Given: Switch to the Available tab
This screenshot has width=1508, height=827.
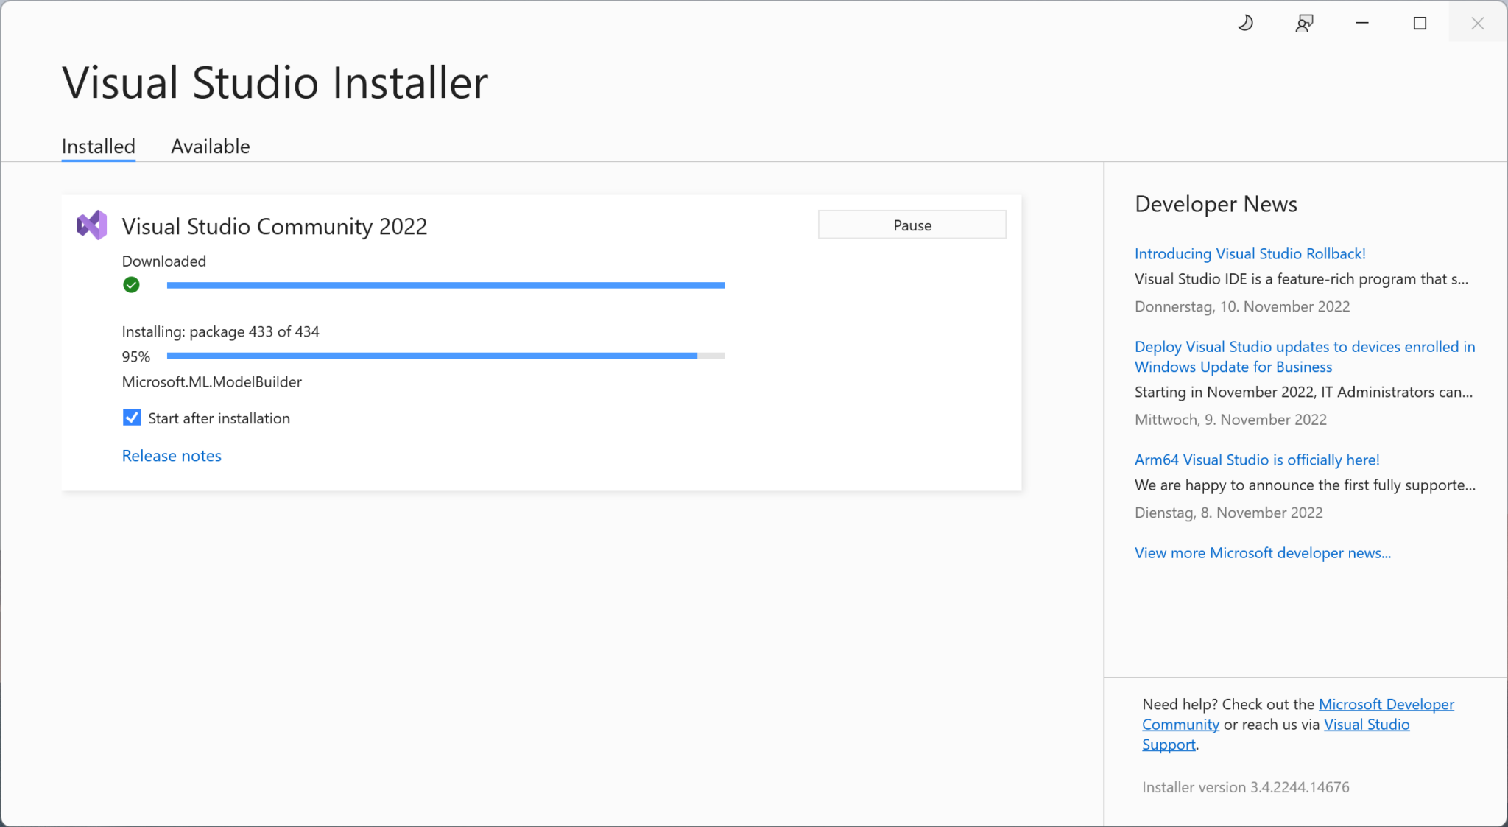Looking at the screenshot, I should pyautogui.click(x=211, y=147).
